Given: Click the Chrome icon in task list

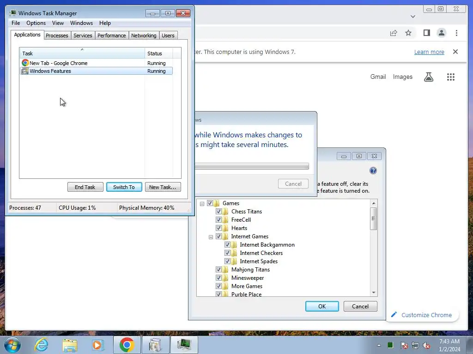Looking at the screenshot, I should [x=25, y=63].
